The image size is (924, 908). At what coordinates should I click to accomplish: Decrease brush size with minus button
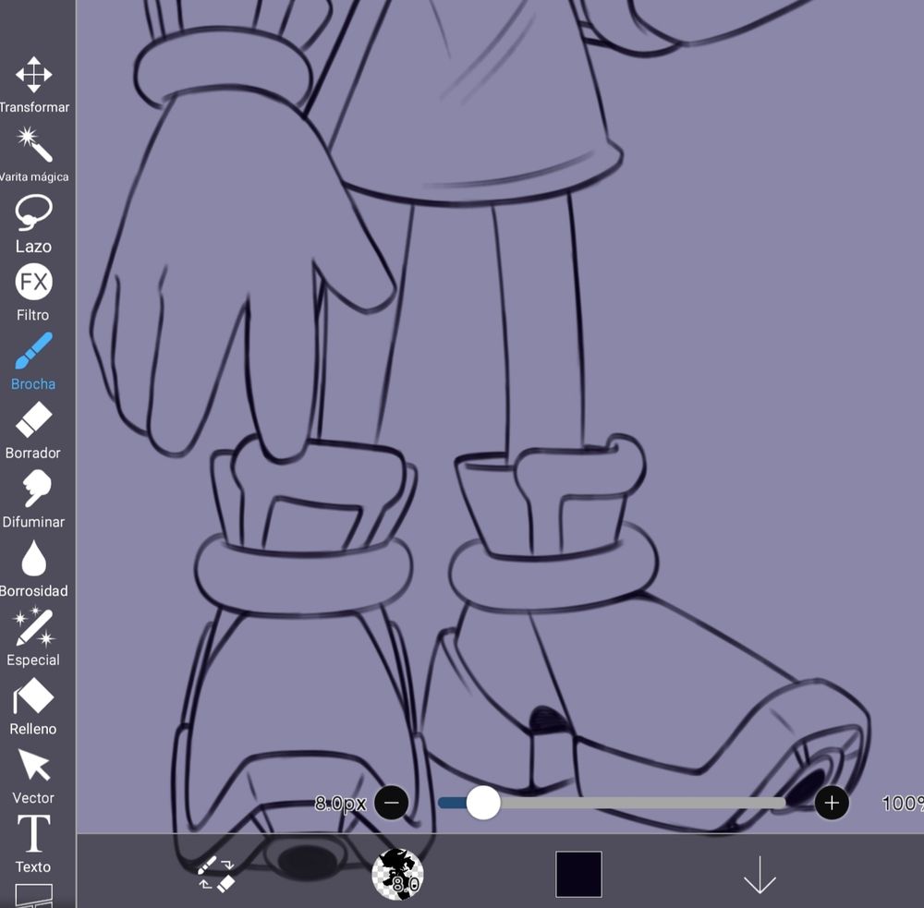point(391,803)
